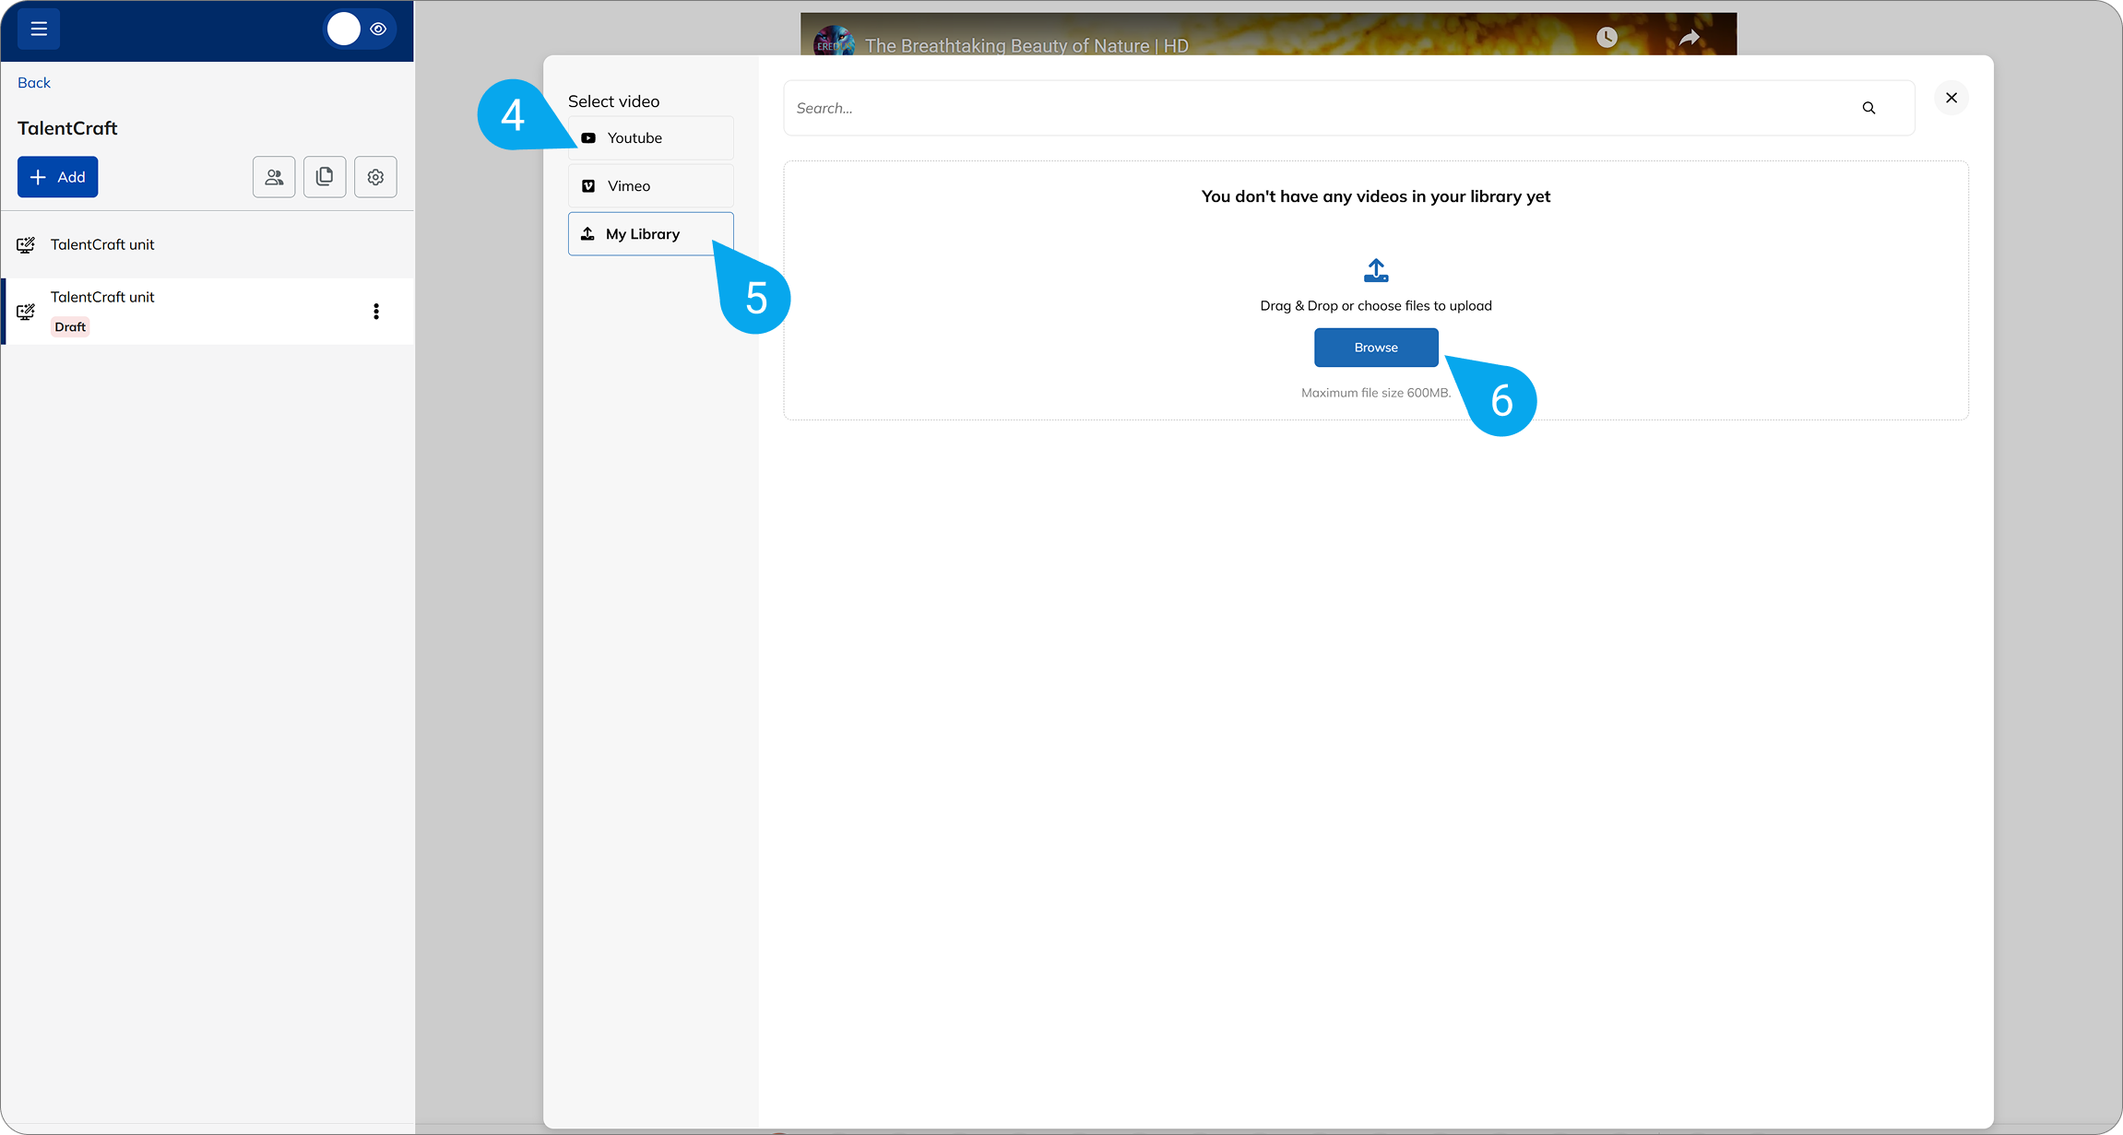Image resolution: width=2123 pixels, height=1135 pixels.
Task: Toggle preview mode with the eye icon
Action: click(x=378, y=29)
